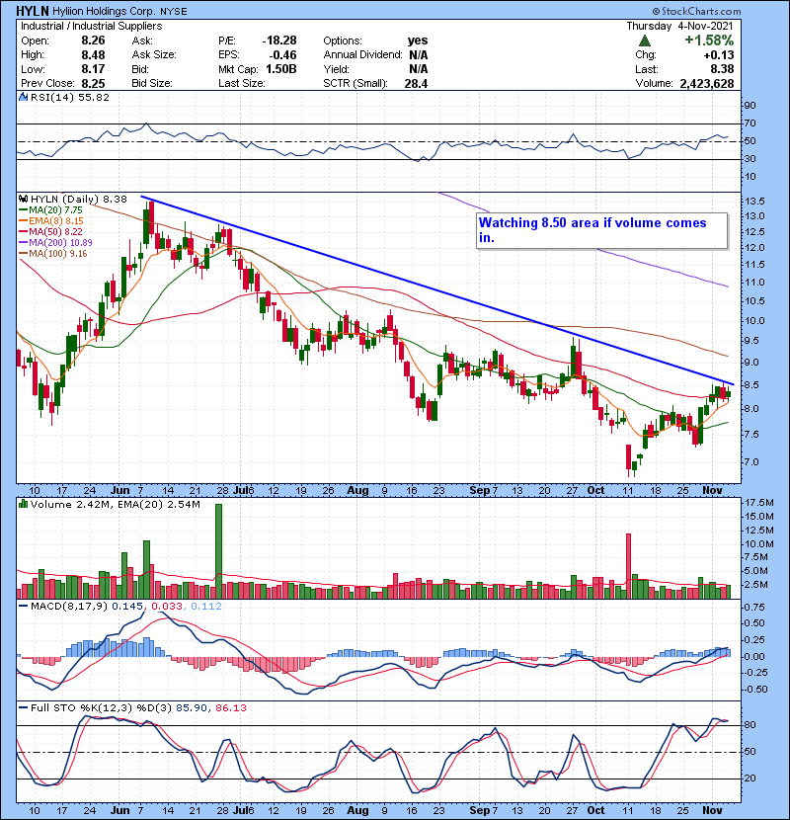Click the Industrial / Industrial Suppliers sector text

[x=92, y=26]
